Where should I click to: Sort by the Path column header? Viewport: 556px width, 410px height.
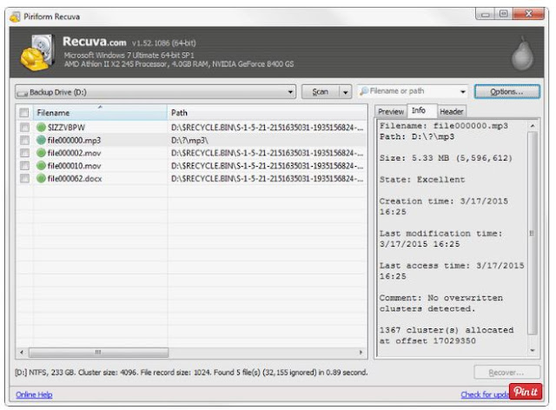267,112
